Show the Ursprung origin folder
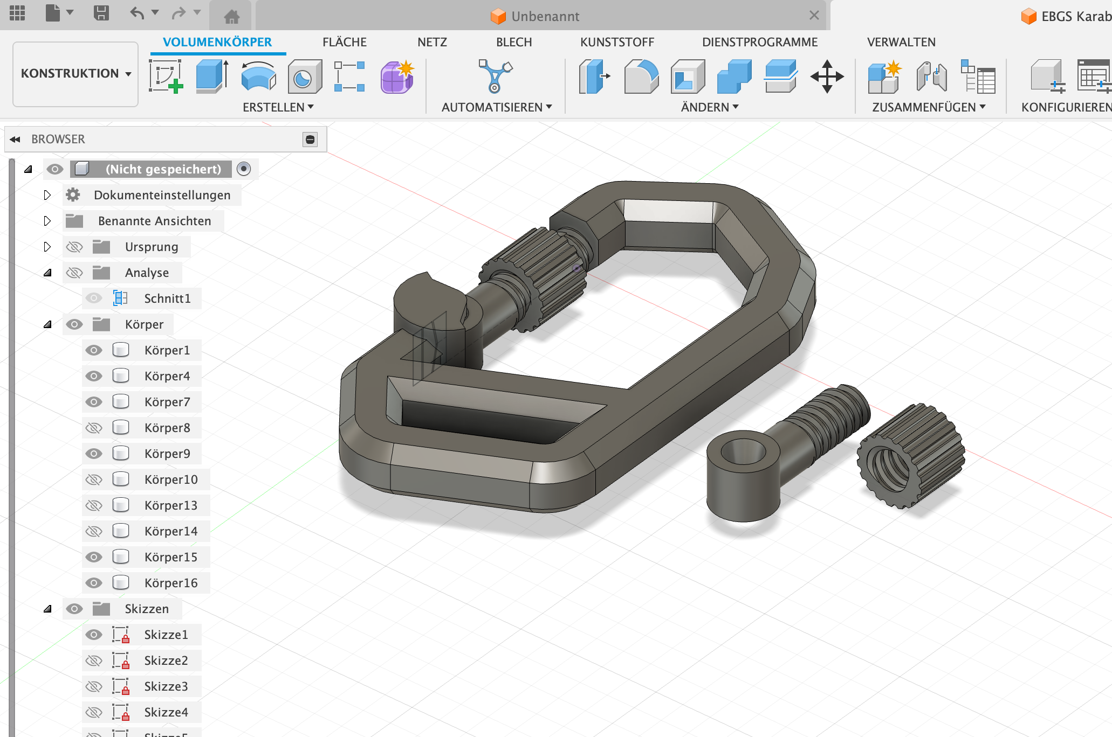The width and height of the screenshot is (1112, 737). (74, 247)
